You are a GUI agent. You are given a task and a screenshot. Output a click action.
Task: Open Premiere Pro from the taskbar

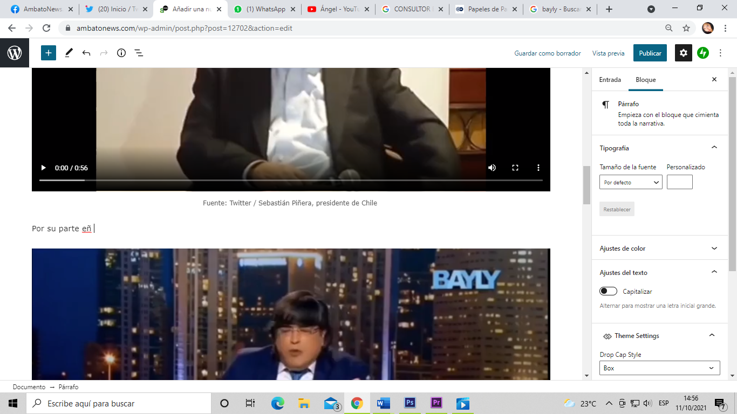point(436,403)
